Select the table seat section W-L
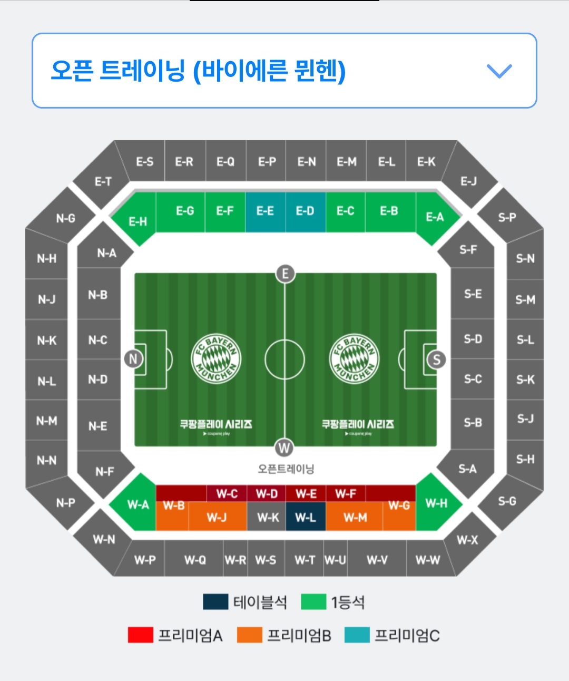The width and height of the screenshot is (569, 681). 306,517
